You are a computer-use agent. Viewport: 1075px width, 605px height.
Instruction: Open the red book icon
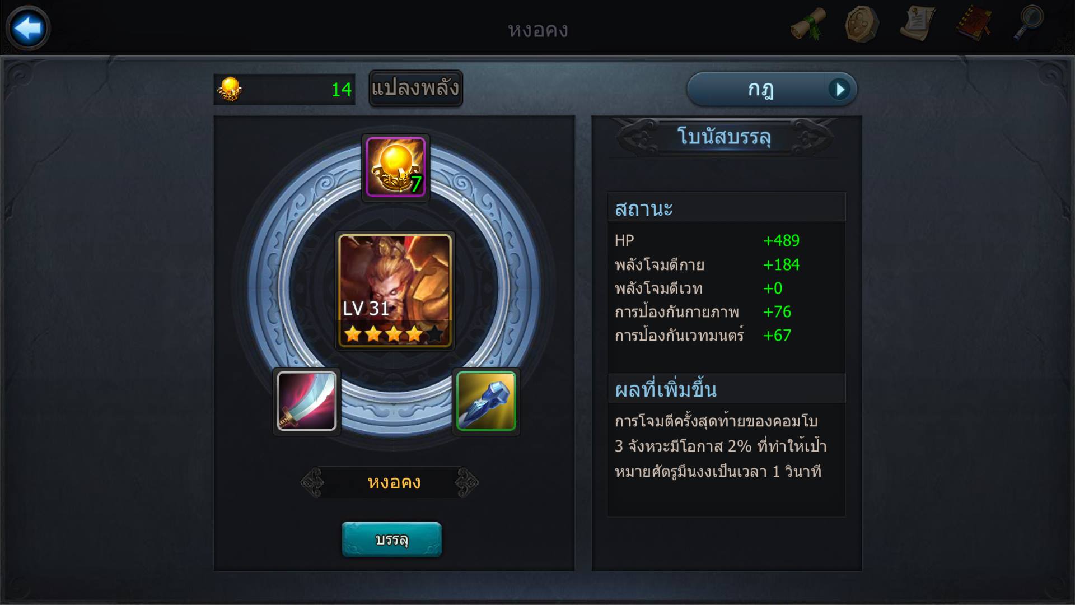click(974, 25)
